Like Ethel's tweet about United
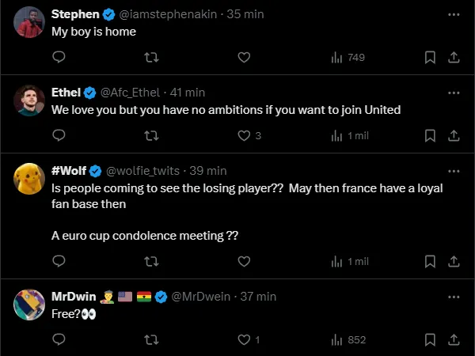The width and height of the screenshot is (475, 356). pyautogui.click(x=244, y=135)
